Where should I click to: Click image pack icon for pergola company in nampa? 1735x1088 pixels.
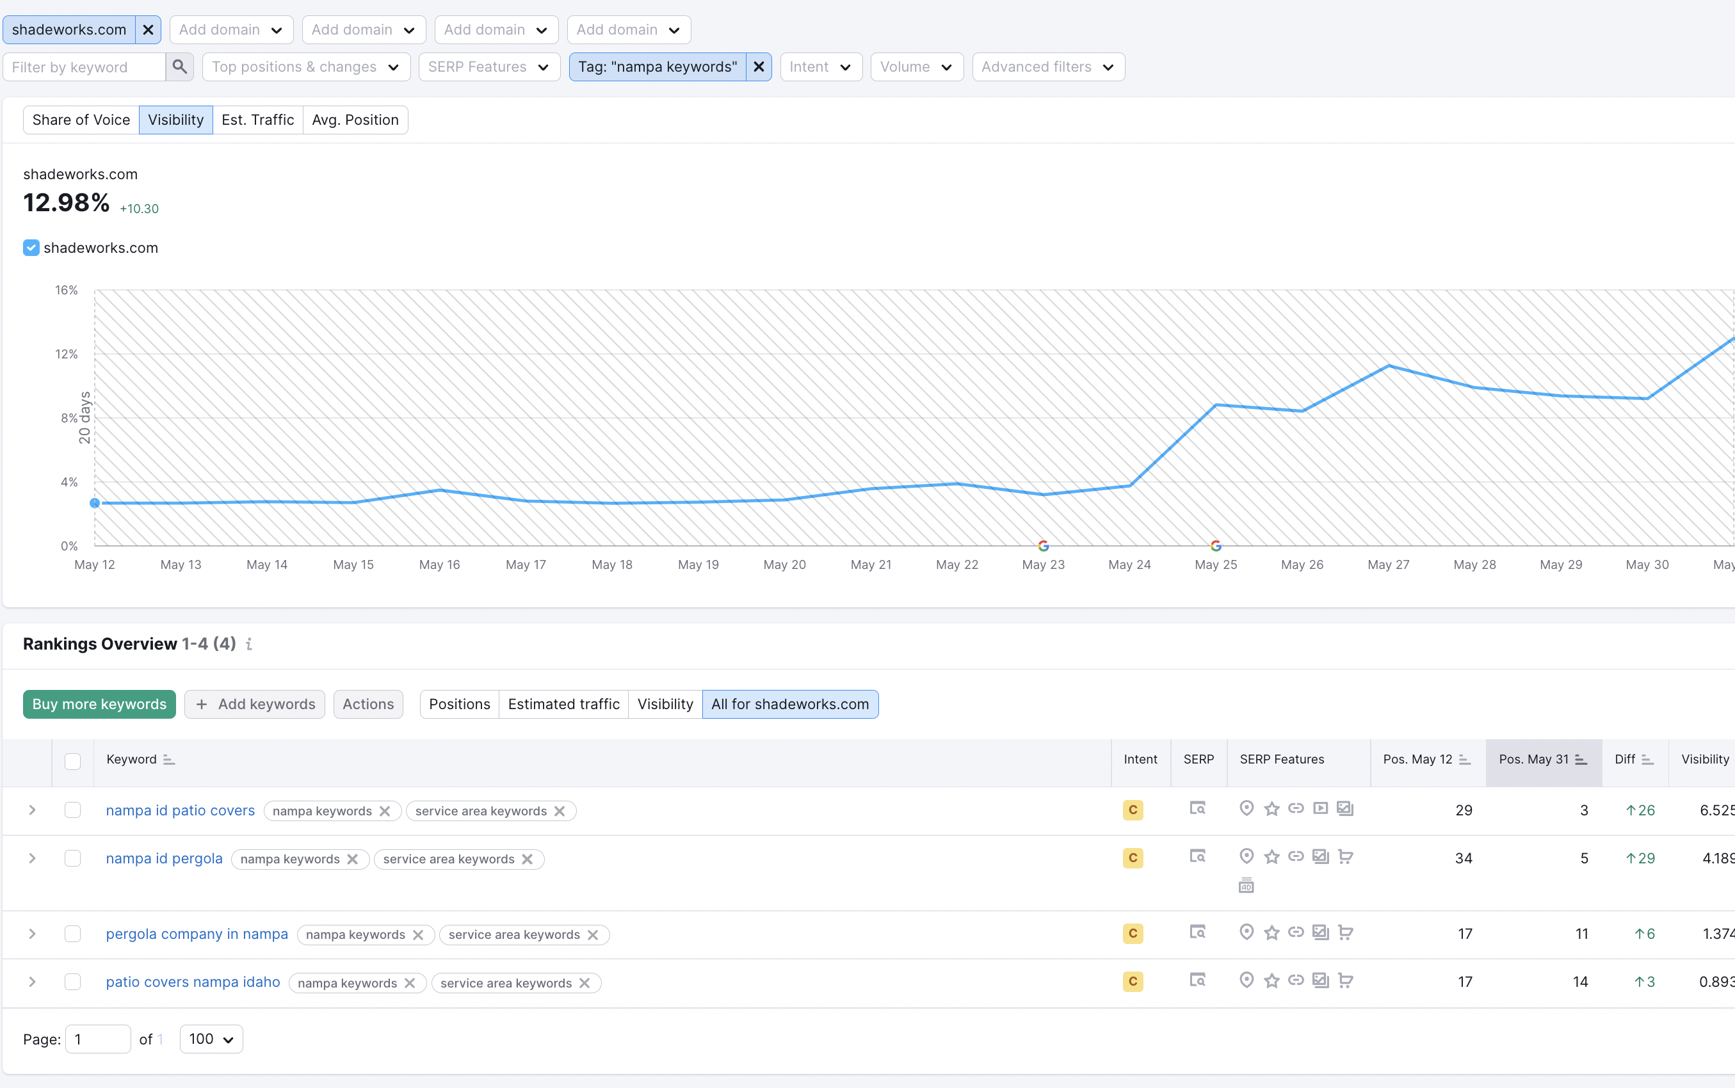pyautogui.click(x=1321, y=932)
